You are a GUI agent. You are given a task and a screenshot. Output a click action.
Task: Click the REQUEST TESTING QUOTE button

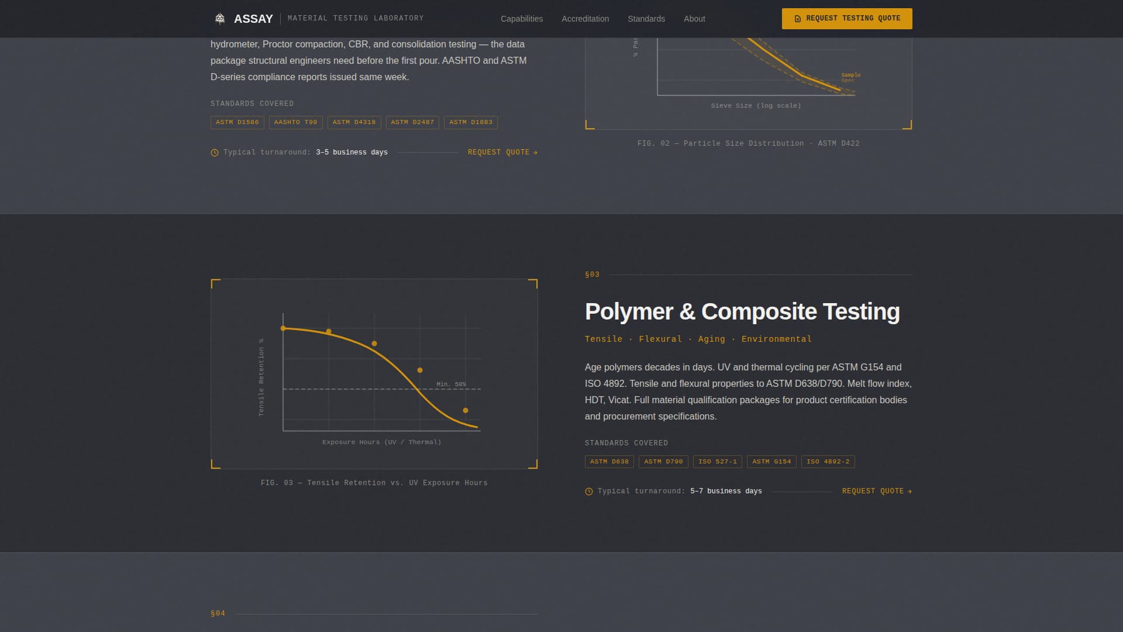coord(846,18)
